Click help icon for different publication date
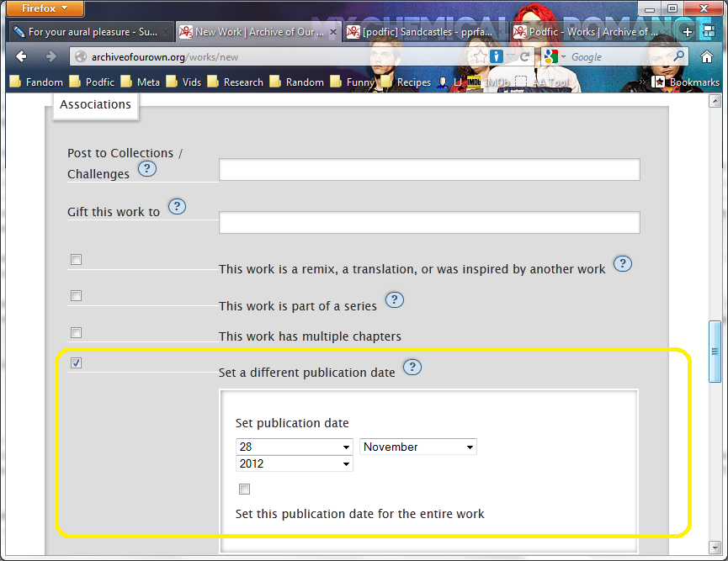728x561 pixels. point(412,368)
